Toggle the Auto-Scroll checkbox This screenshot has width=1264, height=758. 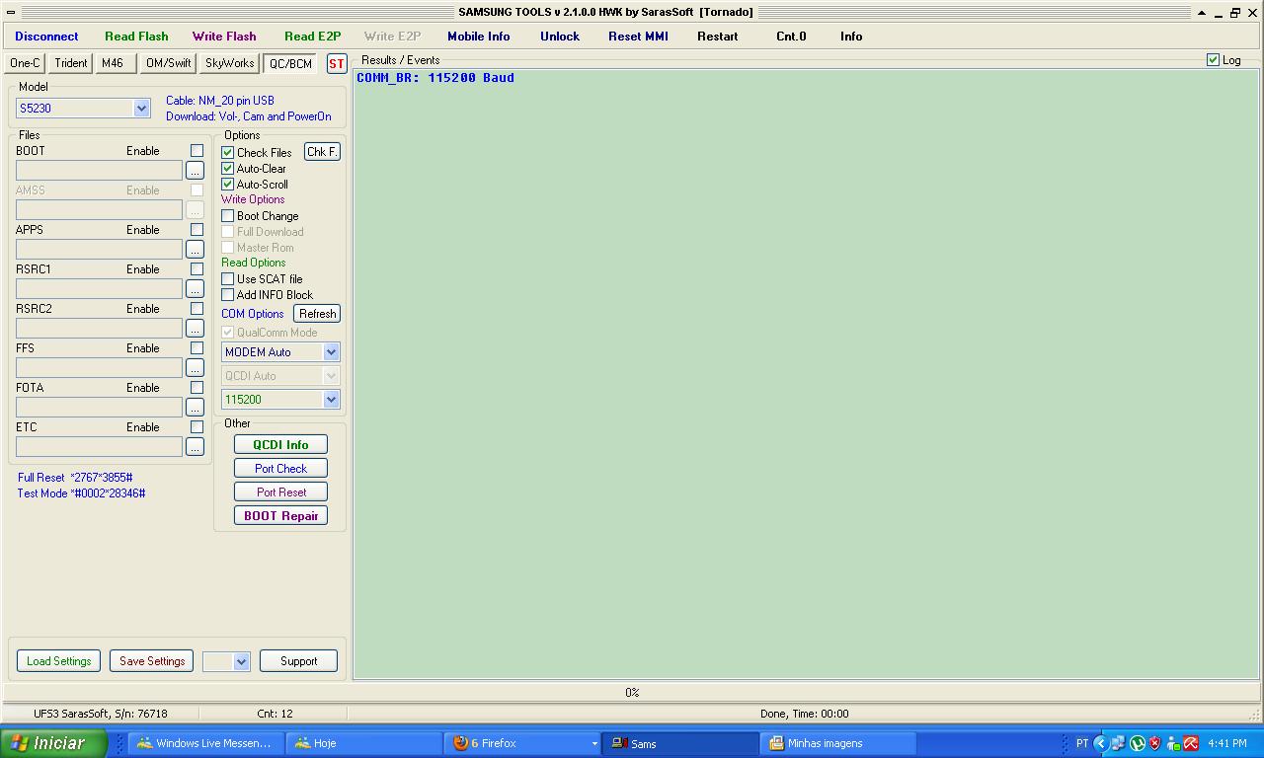click(228, 185)
